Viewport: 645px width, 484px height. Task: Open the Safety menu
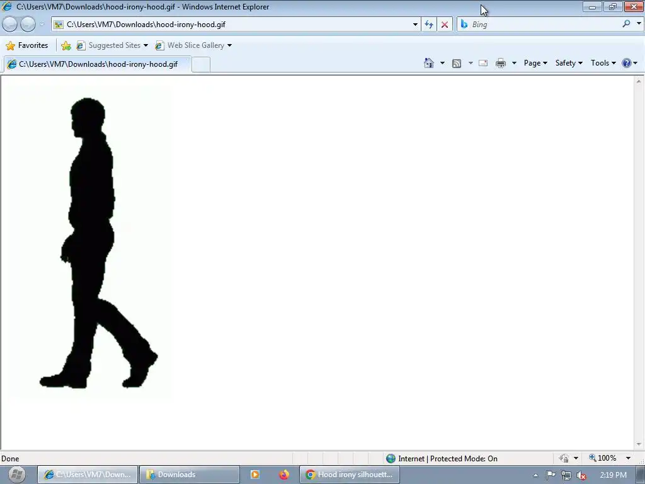click(569, 63)
